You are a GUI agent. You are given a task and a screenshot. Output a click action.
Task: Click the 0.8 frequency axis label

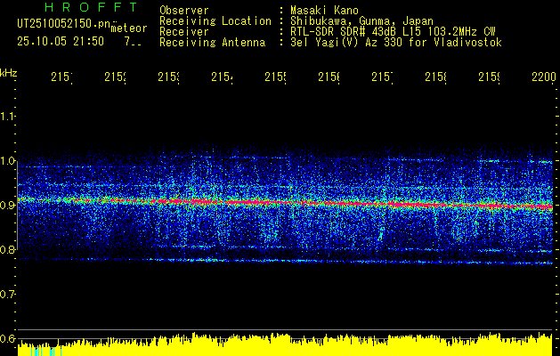tap(7, 249)
